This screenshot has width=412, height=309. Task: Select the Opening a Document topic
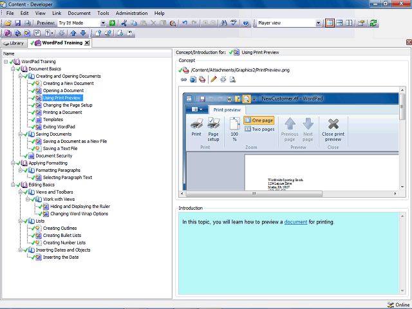coord(63,91)
